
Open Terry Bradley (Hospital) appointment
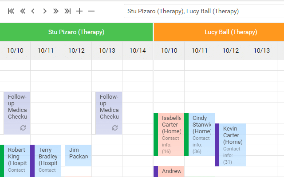click(x=47, y=160)
